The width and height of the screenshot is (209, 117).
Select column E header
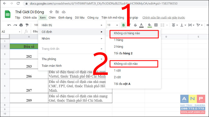pos(198,37)
